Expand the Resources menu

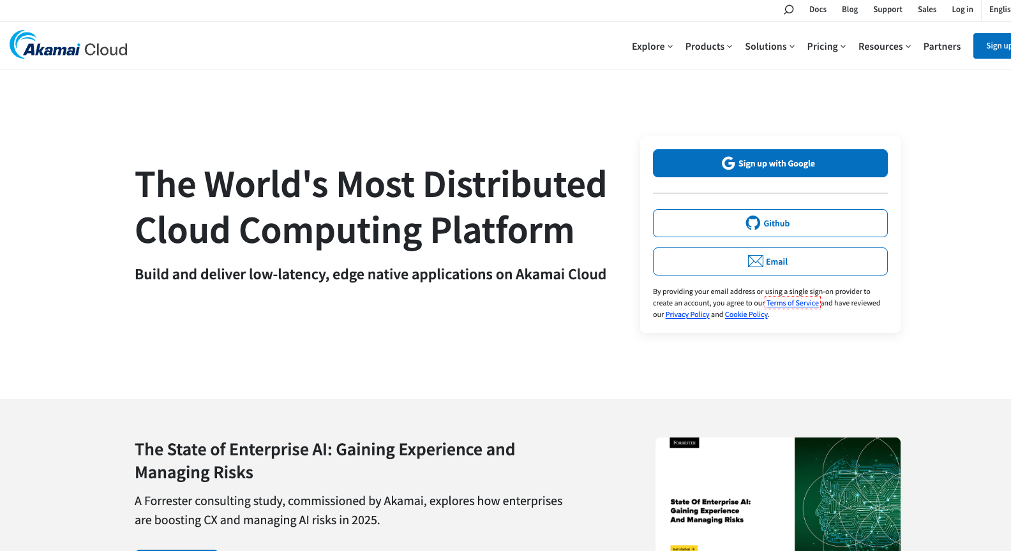(885, 47)
